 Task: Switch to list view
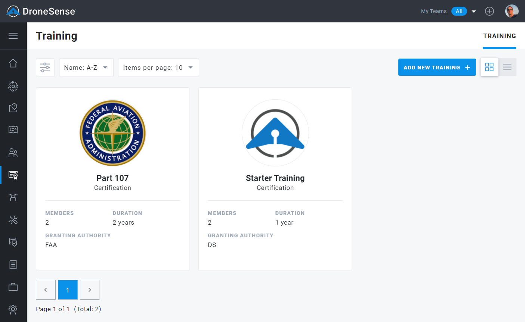[507, 67]
